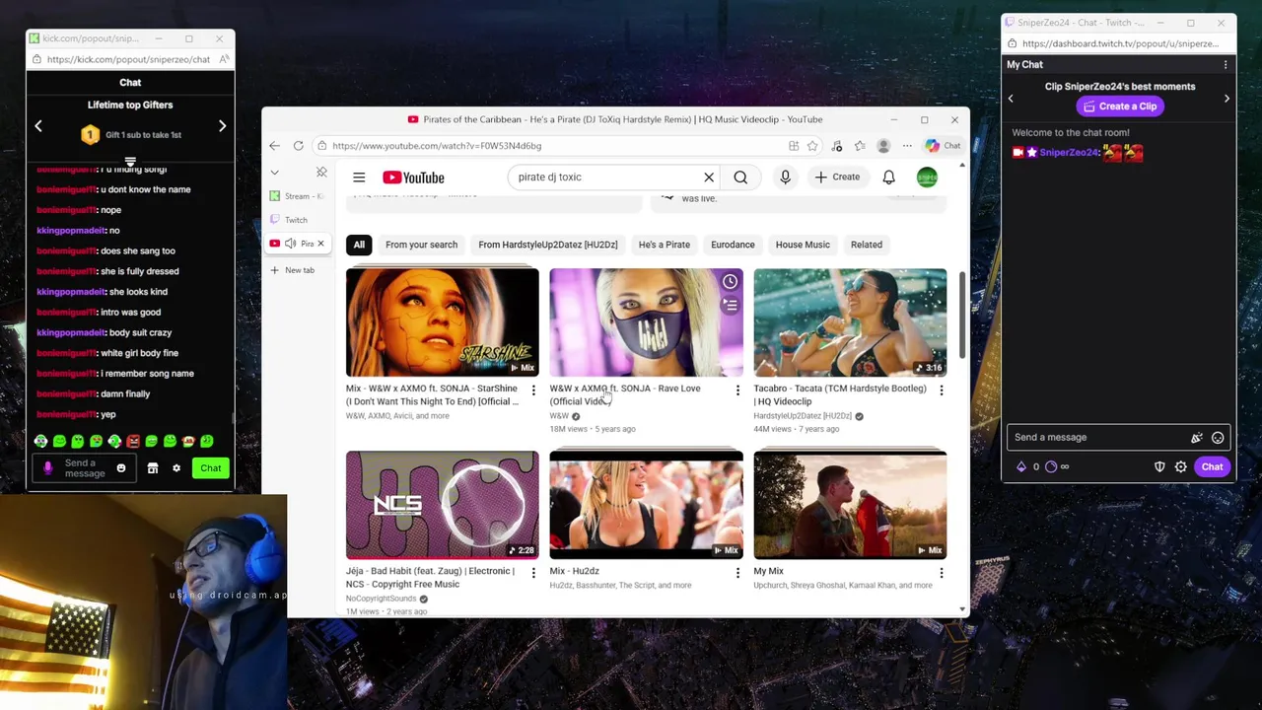
Task: Select From your search filter chip
Action: 421,245
